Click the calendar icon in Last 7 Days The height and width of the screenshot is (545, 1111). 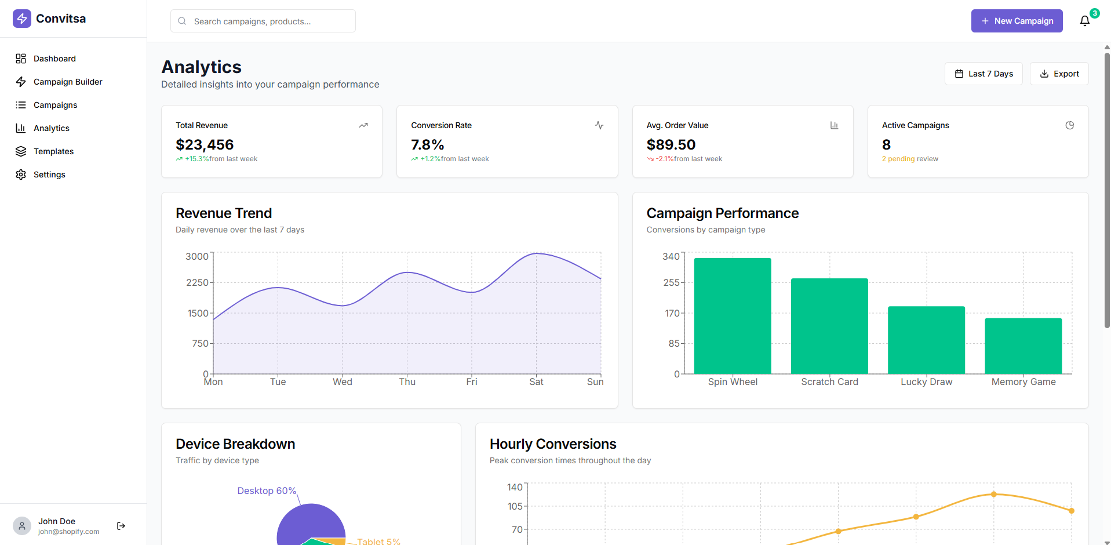[x=959, y=74]
